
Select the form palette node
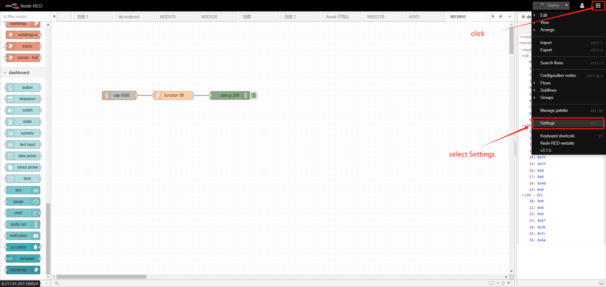[23, 179]
